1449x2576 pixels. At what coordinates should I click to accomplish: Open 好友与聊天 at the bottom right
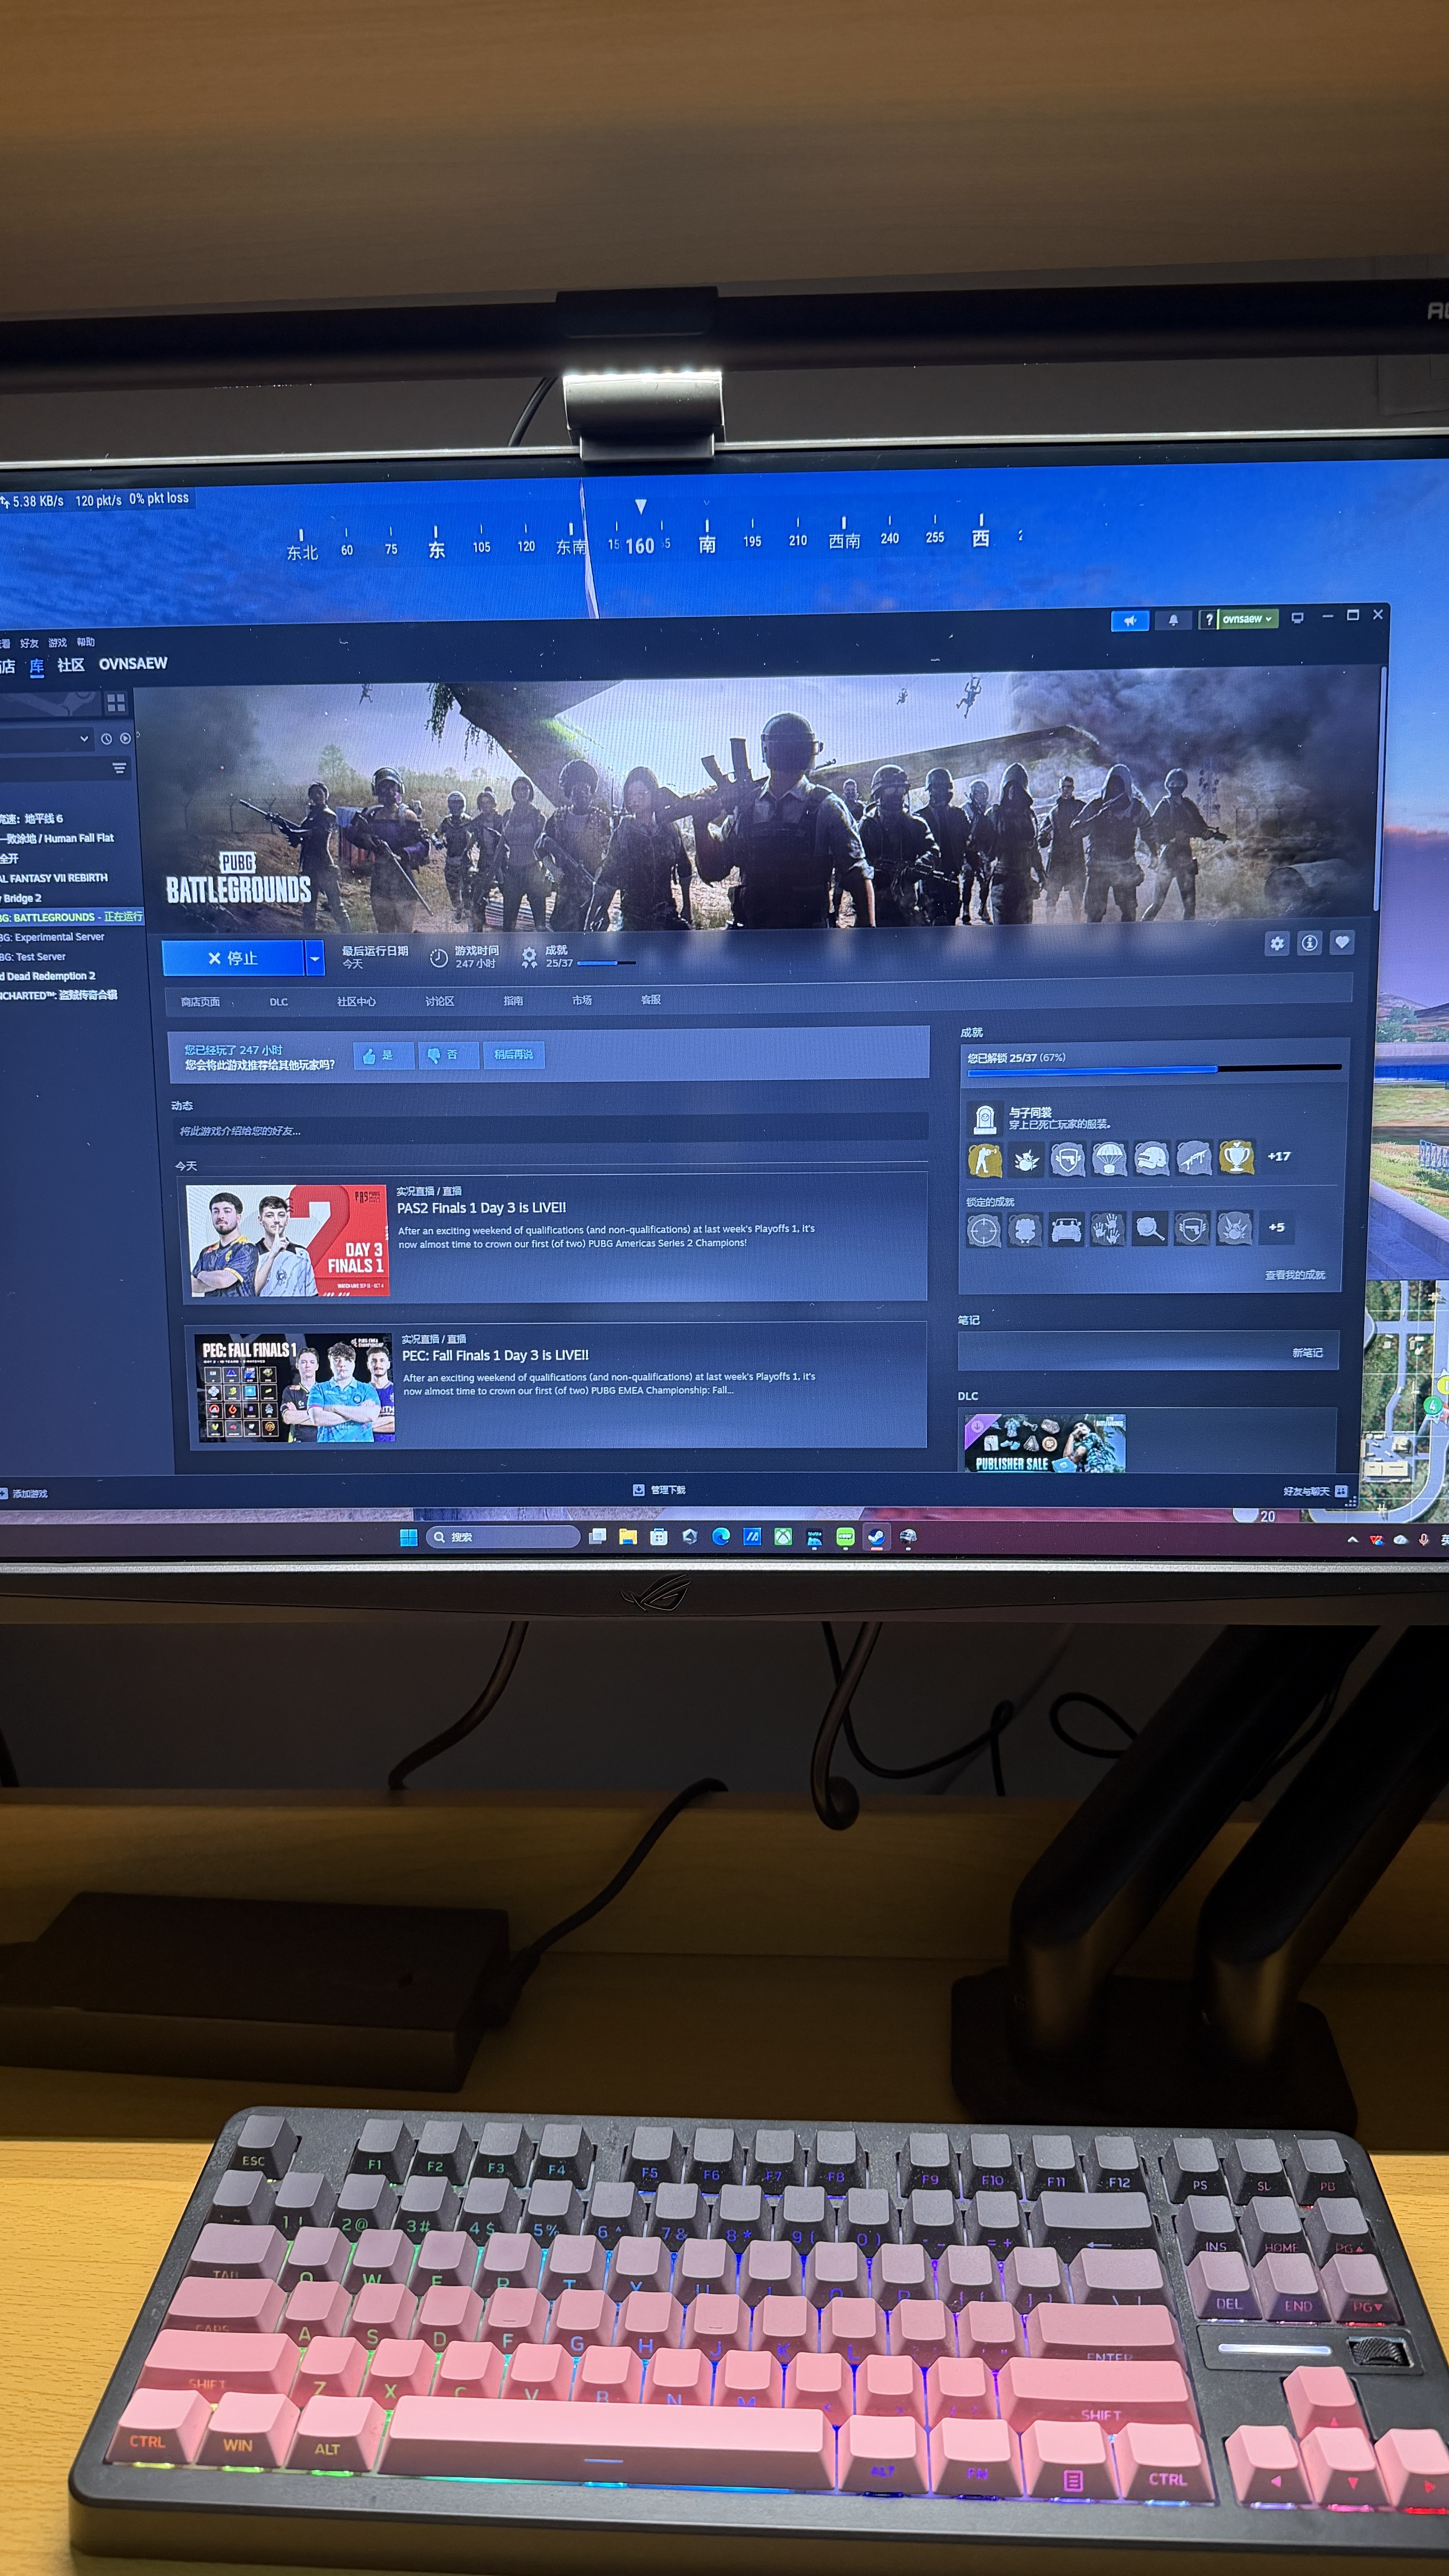(1315, 1491)
